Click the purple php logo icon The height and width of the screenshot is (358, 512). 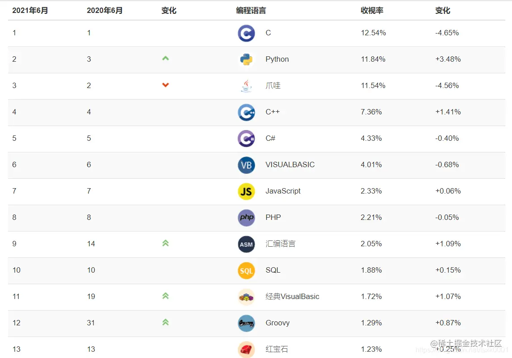point(246,218)
